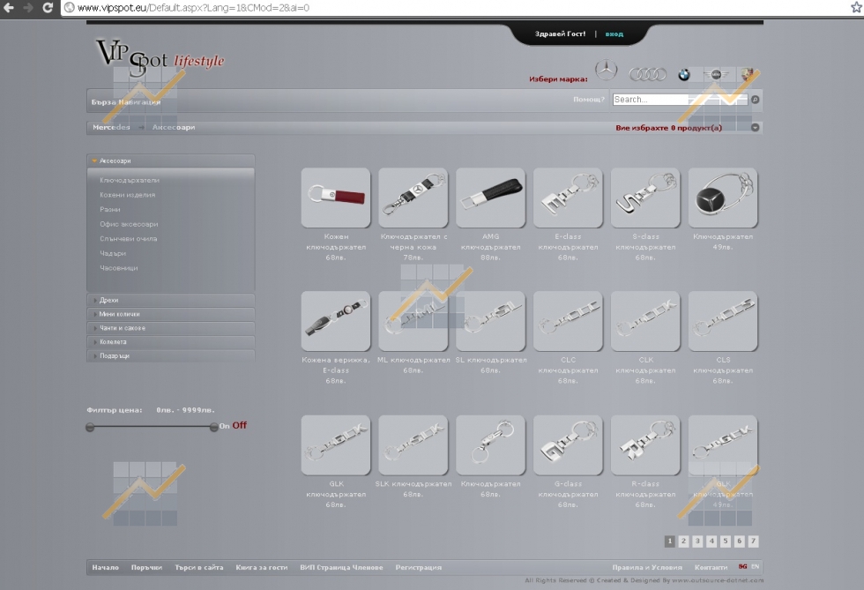Screen dimensions: 864x590
Task: Click the search magnifier icon
Action: 755,100
